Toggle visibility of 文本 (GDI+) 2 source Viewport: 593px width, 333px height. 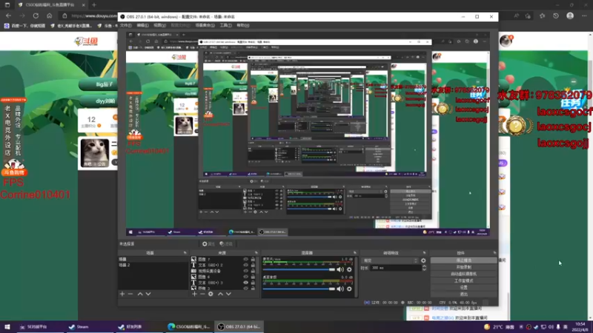[x=246, y=265]
